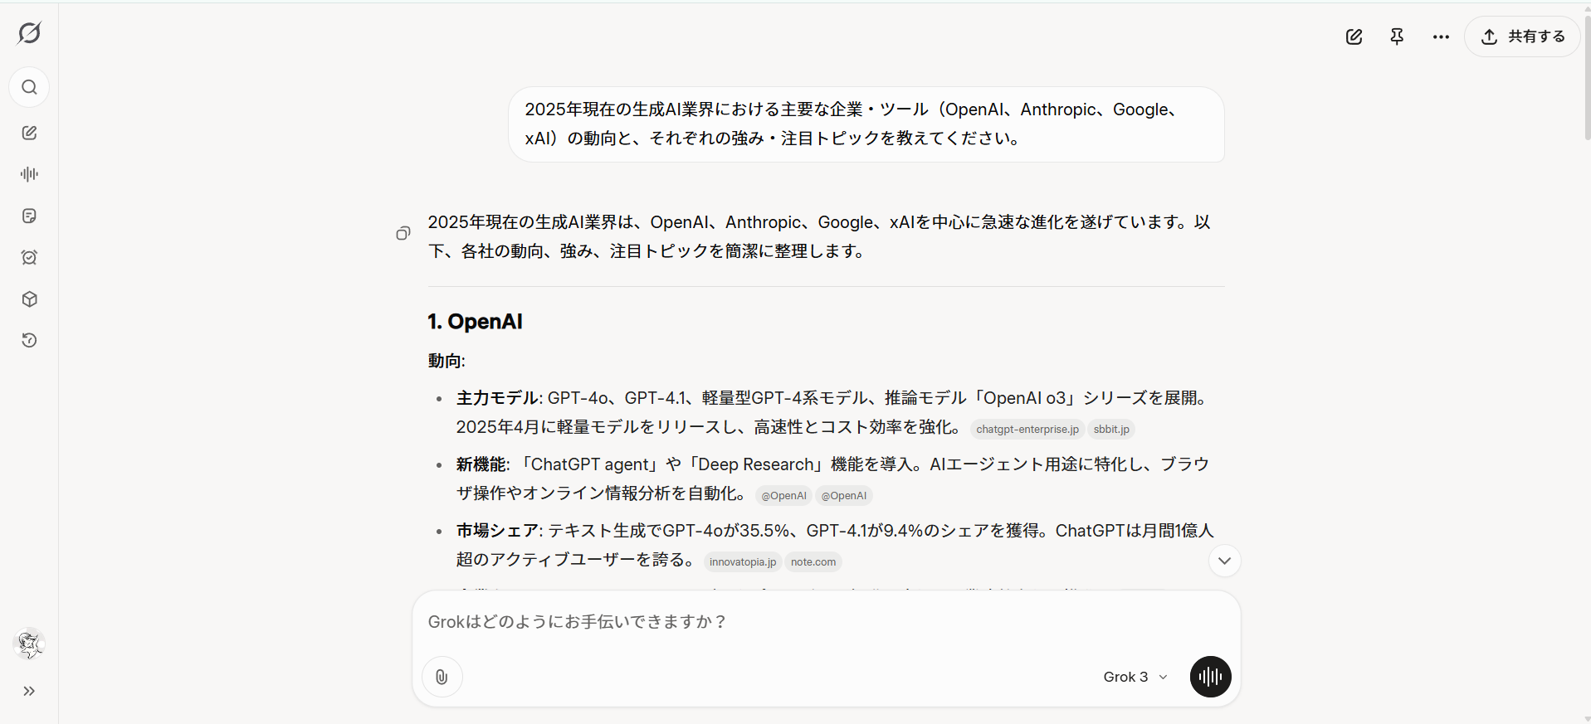The height and width of the screenshot is (724, 1591).
Task: Open chatgpt-enterprise.jp source chip
Action: click(1027, 429)
